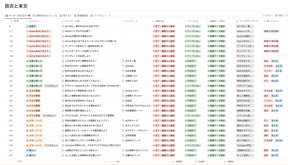Open page もっとデータベースを使いこなそう

click(x=82, y=51)
